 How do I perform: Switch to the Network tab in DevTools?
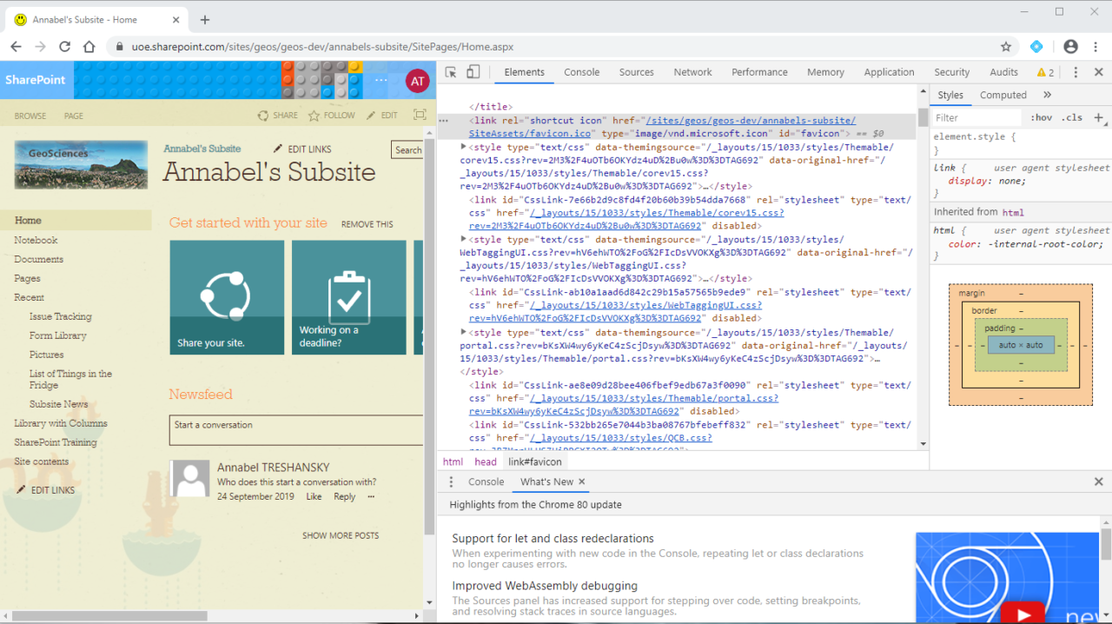pyautogui.click(x=692, y=71)
